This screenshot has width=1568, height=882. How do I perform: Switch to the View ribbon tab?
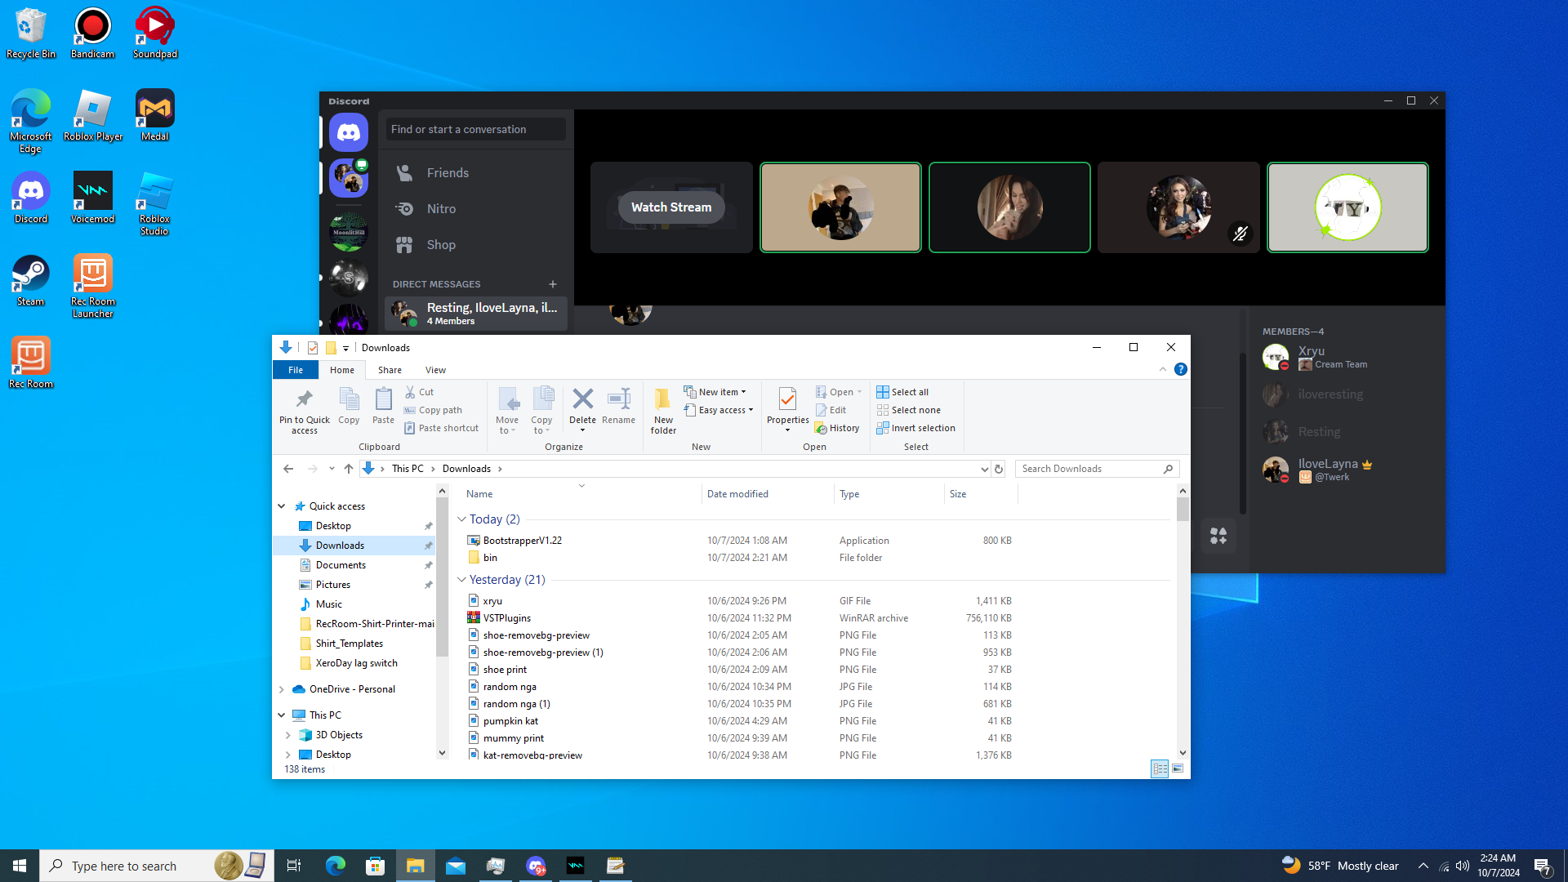(x=435, y=370)
